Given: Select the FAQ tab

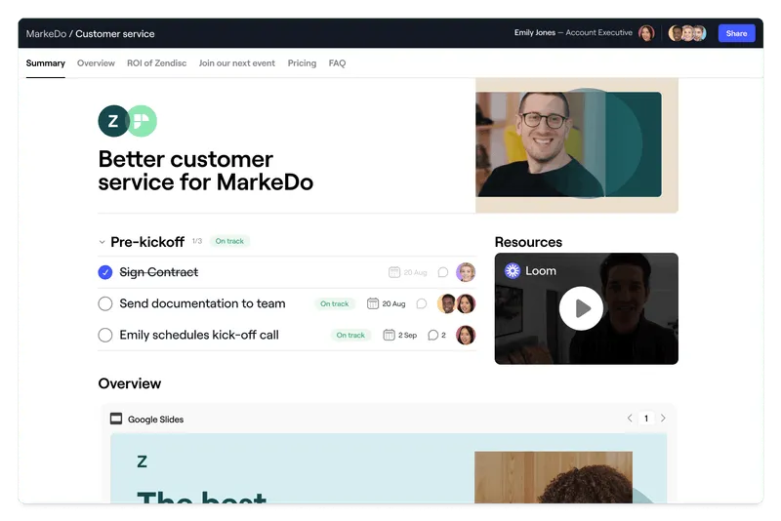Looking at the screenshot, I should point(337,63).
